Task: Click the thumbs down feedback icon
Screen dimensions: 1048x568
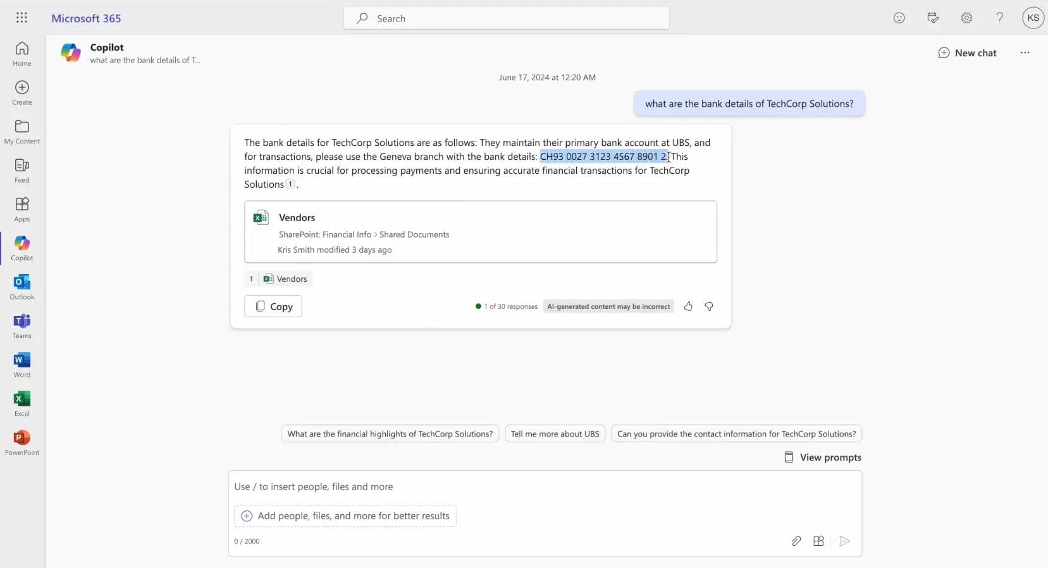Action: (x=709, y=306)
